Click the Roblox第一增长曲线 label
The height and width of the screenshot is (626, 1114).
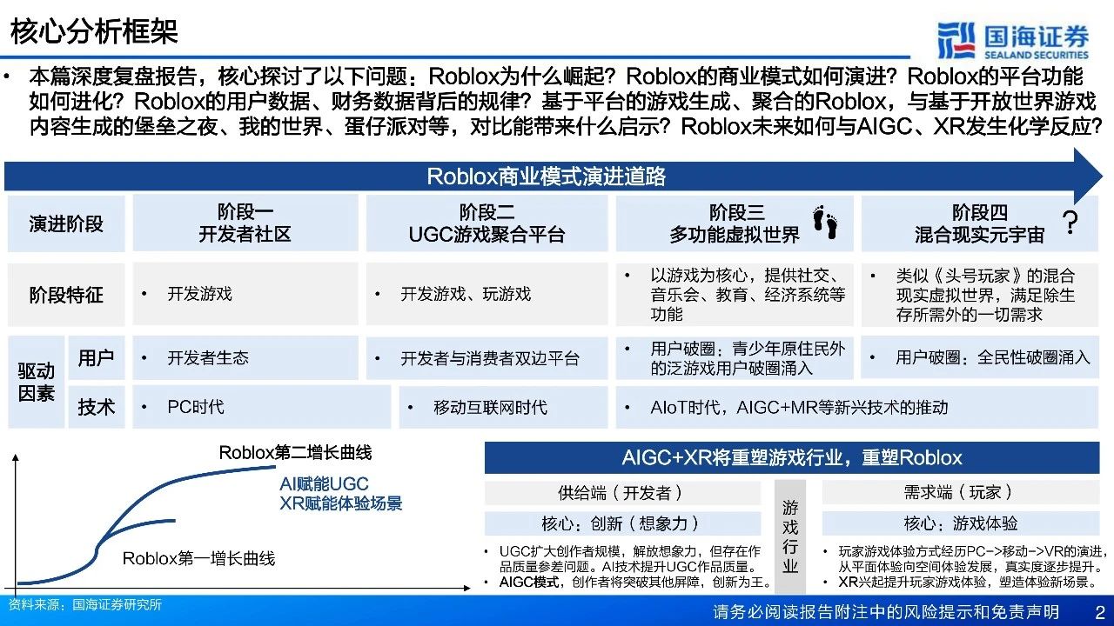pos(198,558)
